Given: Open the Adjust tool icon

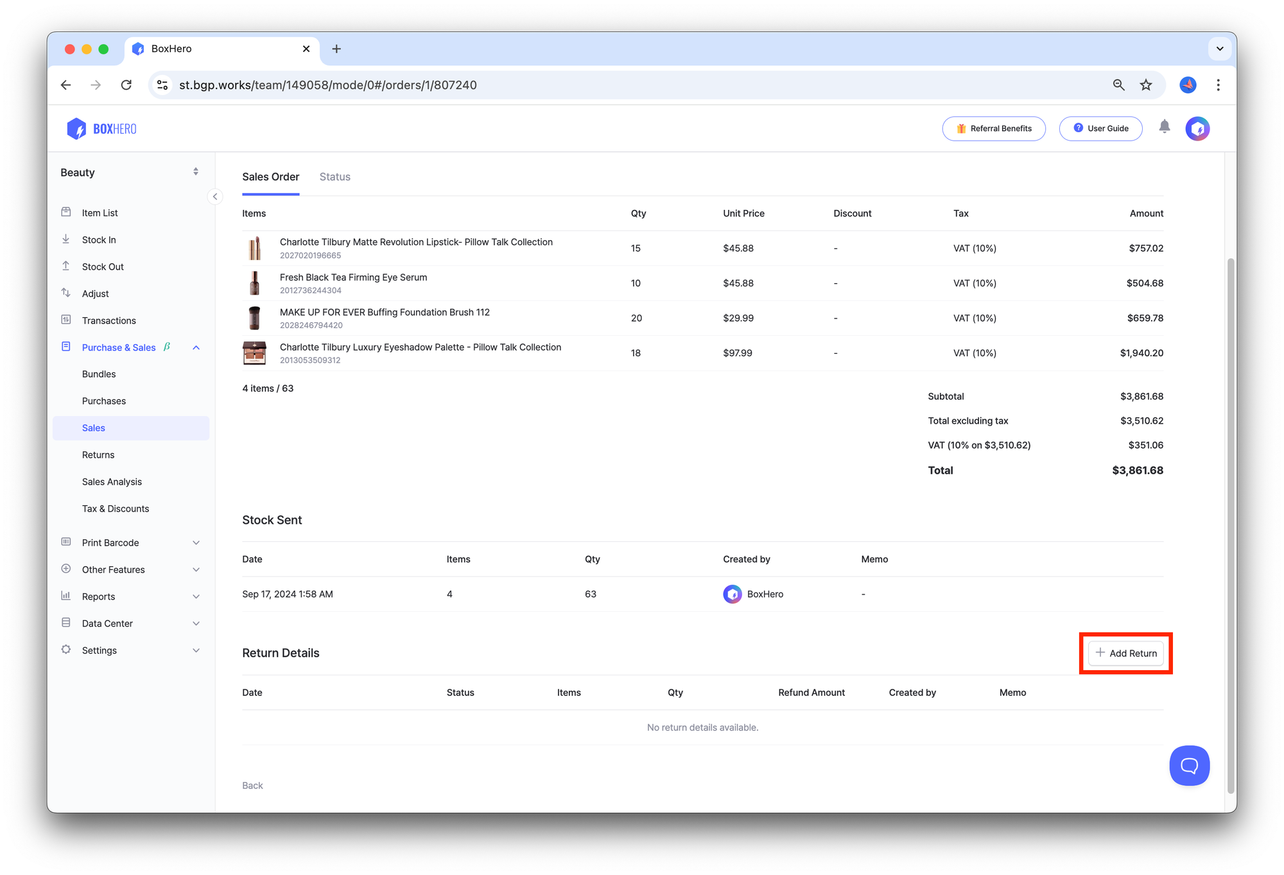Looking at the screenshot, I should click(x=67, y=293).
